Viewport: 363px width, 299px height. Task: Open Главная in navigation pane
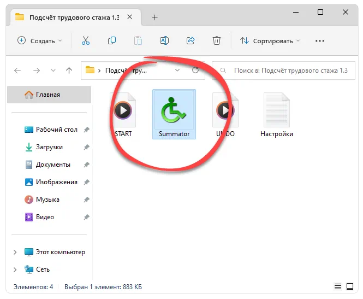pos(49,95)
